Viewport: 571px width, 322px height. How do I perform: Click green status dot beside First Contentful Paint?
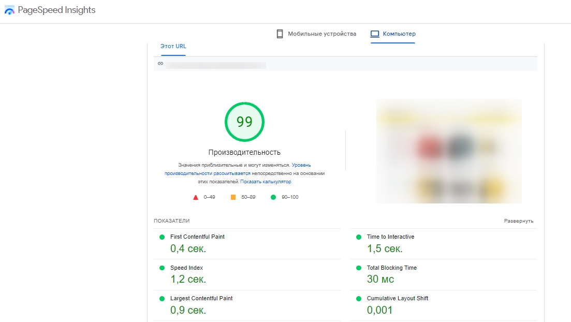pyautogui.click(x=162, y=237)
